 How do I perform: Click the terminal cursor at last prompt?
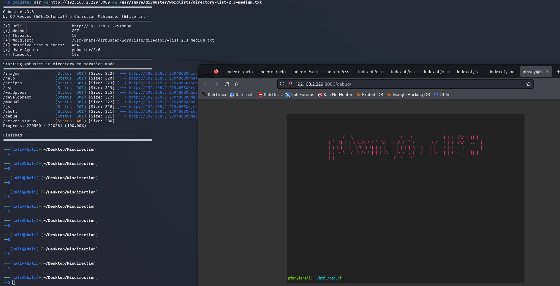coord(14,282)
